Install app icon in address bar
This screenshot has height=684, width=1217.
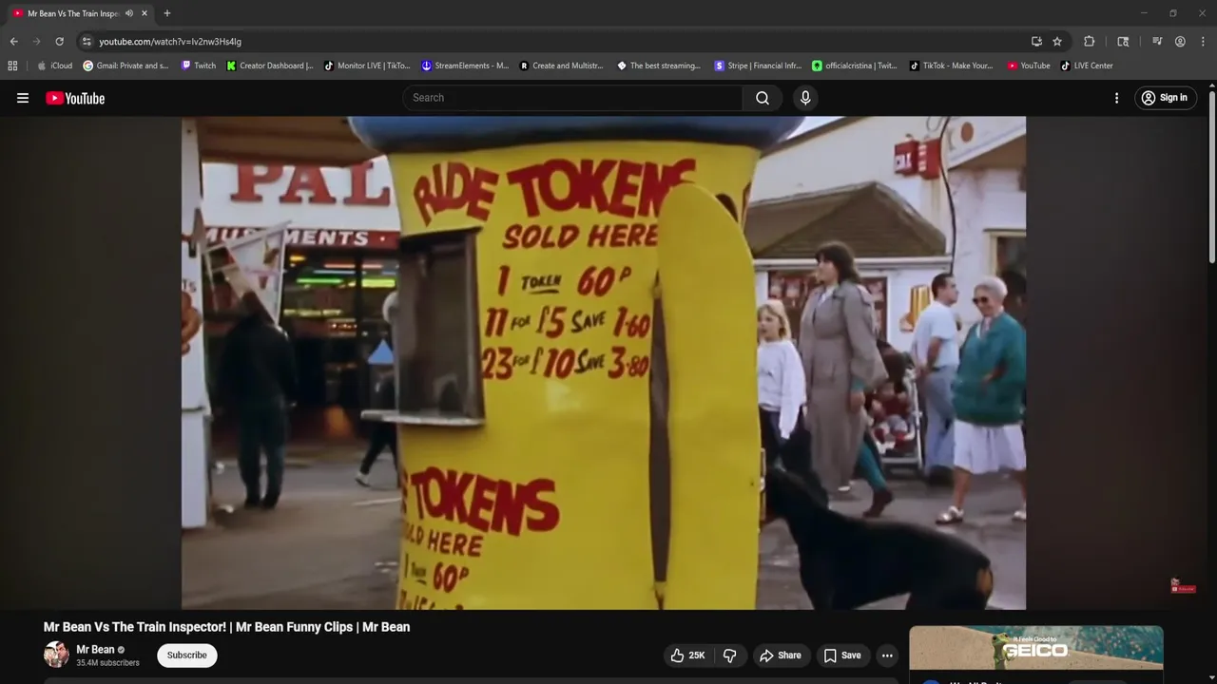[x=1036, y=42]
